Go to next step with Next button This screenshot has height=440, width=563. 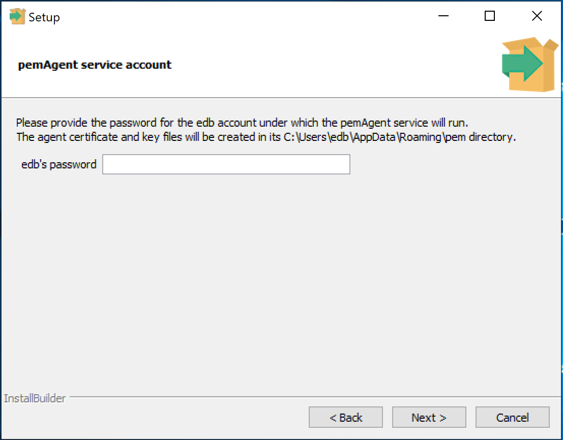coord(429,417)
